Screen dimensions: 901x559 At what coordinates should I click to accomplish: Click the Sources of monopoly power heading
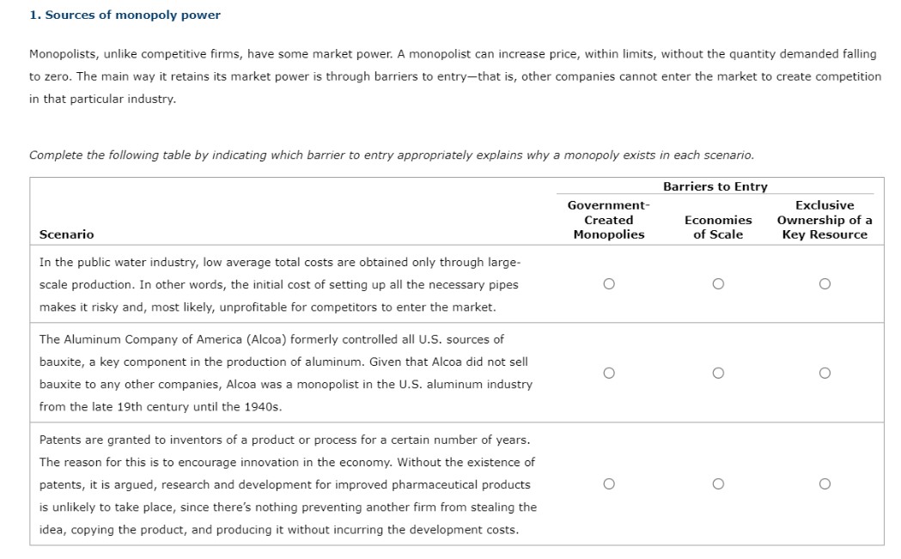click(x=125, y=15)
